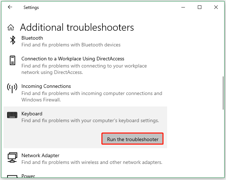The height and width of the screenshot is (180, 226).
Task: Click the Settings window title text
Action: [x=31, y=7]
